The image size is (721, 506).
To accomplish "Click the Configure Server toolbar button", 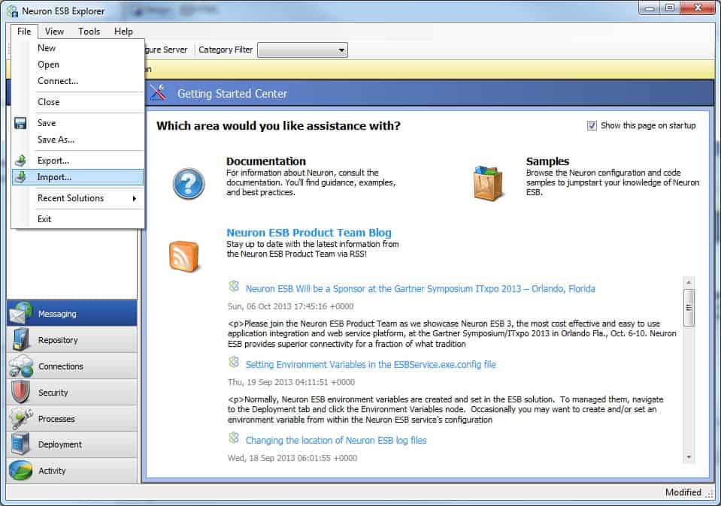I will (x=166, y=50).
